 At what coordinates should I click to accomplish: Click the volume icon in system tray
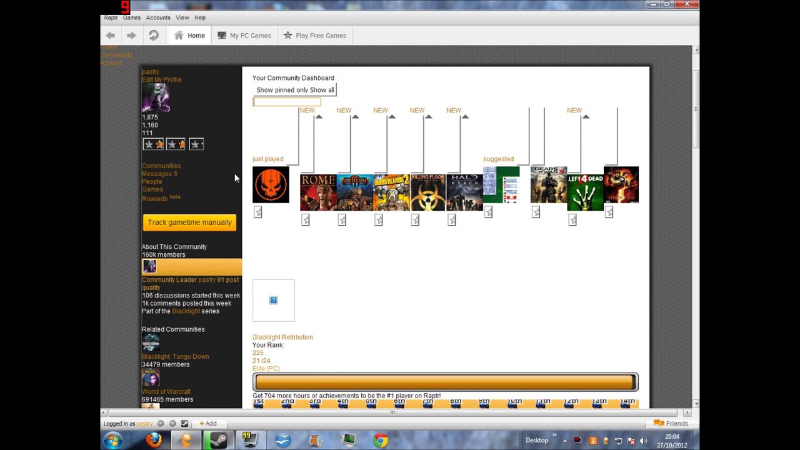(643, 441)
